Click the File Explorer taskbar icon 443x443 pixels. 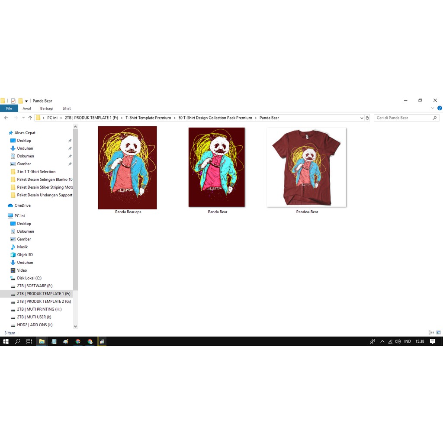coord(42,341)
